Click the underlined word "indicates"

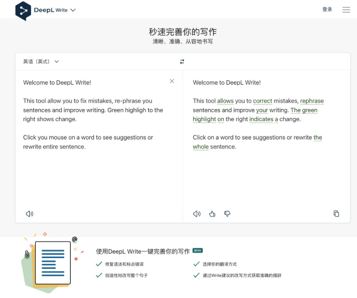click(258, 119)
